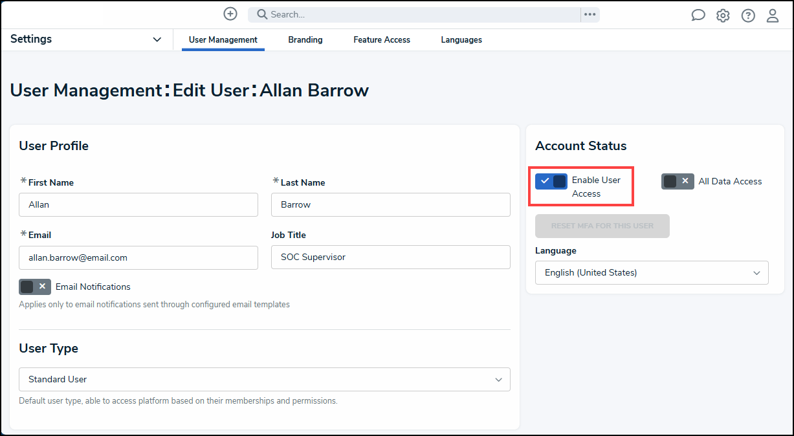Open the settings gear icon

pyautogui.click(x=723, y=16)
